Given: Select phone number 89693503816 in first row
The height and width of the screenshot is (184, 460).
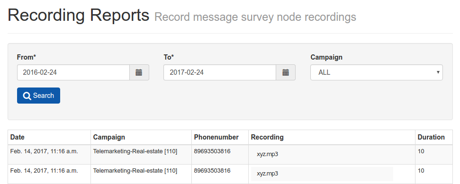Looking at the screenshot, I should coord(212,151).
